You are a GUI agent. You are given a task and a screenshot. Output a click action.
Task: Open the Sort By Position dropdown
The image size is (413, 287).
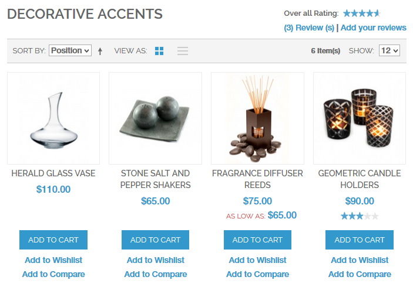pos(70,50)
